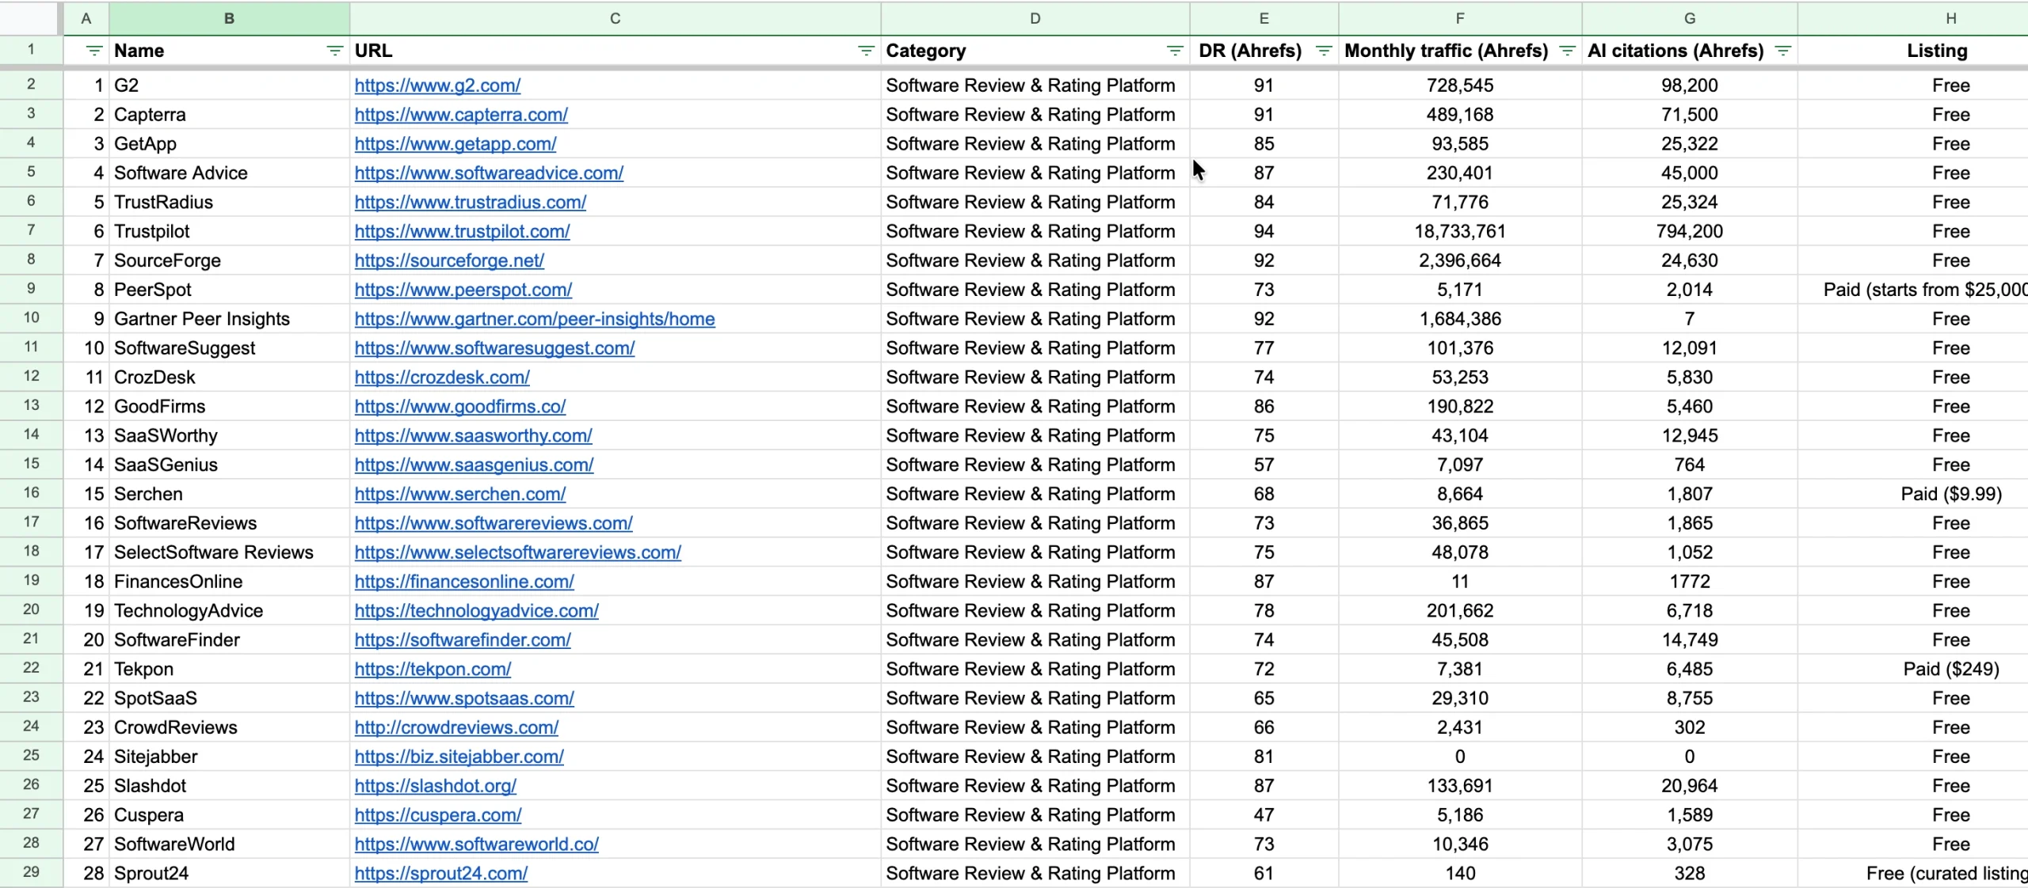
Task: Select GoodFirms traffic value 190,822
Action: point(1459,407)
